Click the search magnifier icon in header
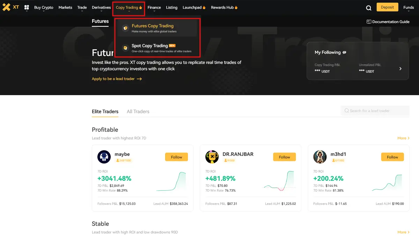This screenshot has height=236, width=419. 369,8
